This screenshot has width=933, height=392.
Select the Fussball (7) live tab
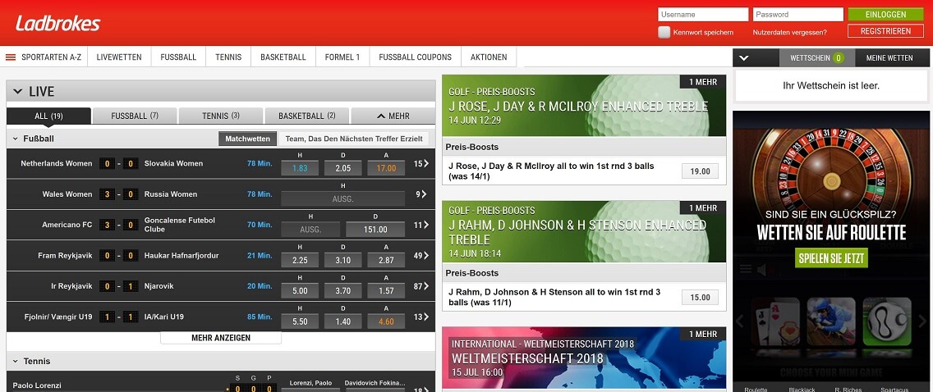(135, 116)
